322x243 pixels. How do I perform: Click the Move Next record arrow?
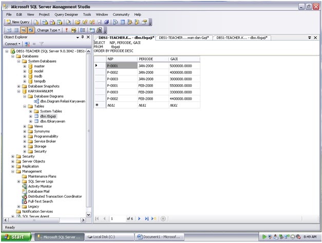click(140, 218)
